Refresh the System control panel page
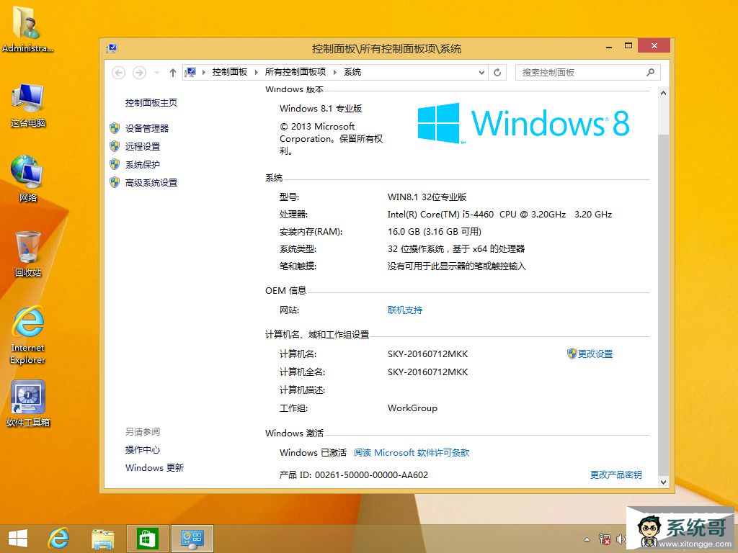Screen dimensions: 738x553 coord(497,73)
